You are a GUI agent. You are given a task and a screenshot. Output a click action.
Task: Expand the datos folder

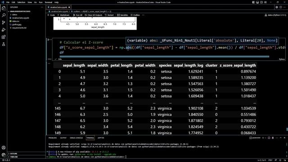click(14, 15)
